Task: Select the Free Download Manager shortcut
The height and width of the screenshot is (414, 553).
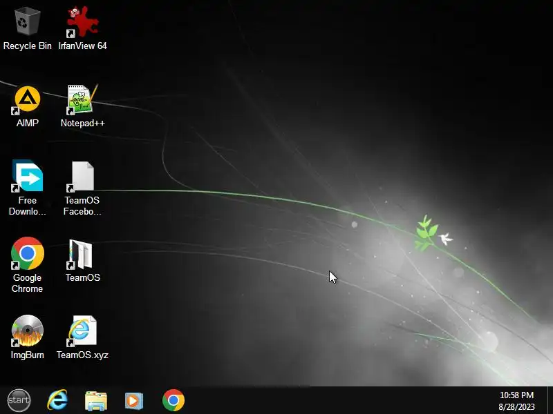Action: [x=27, y=188]
